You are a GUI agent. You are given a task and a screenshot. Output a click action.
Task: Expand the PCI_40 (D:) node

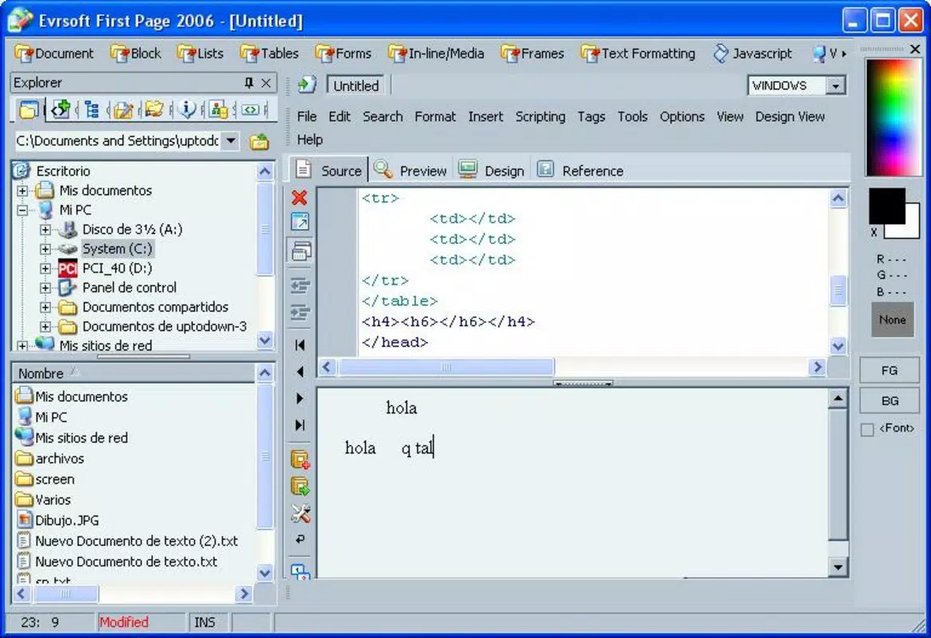pyautogui.click(x=45, y=269)
